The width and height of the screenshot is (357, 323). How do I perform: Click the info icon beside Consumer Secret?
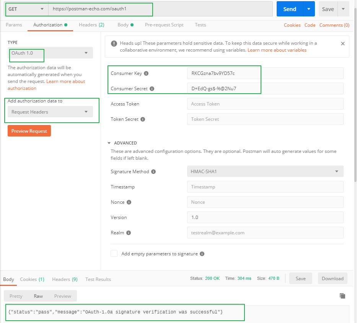tap(152, 89)
